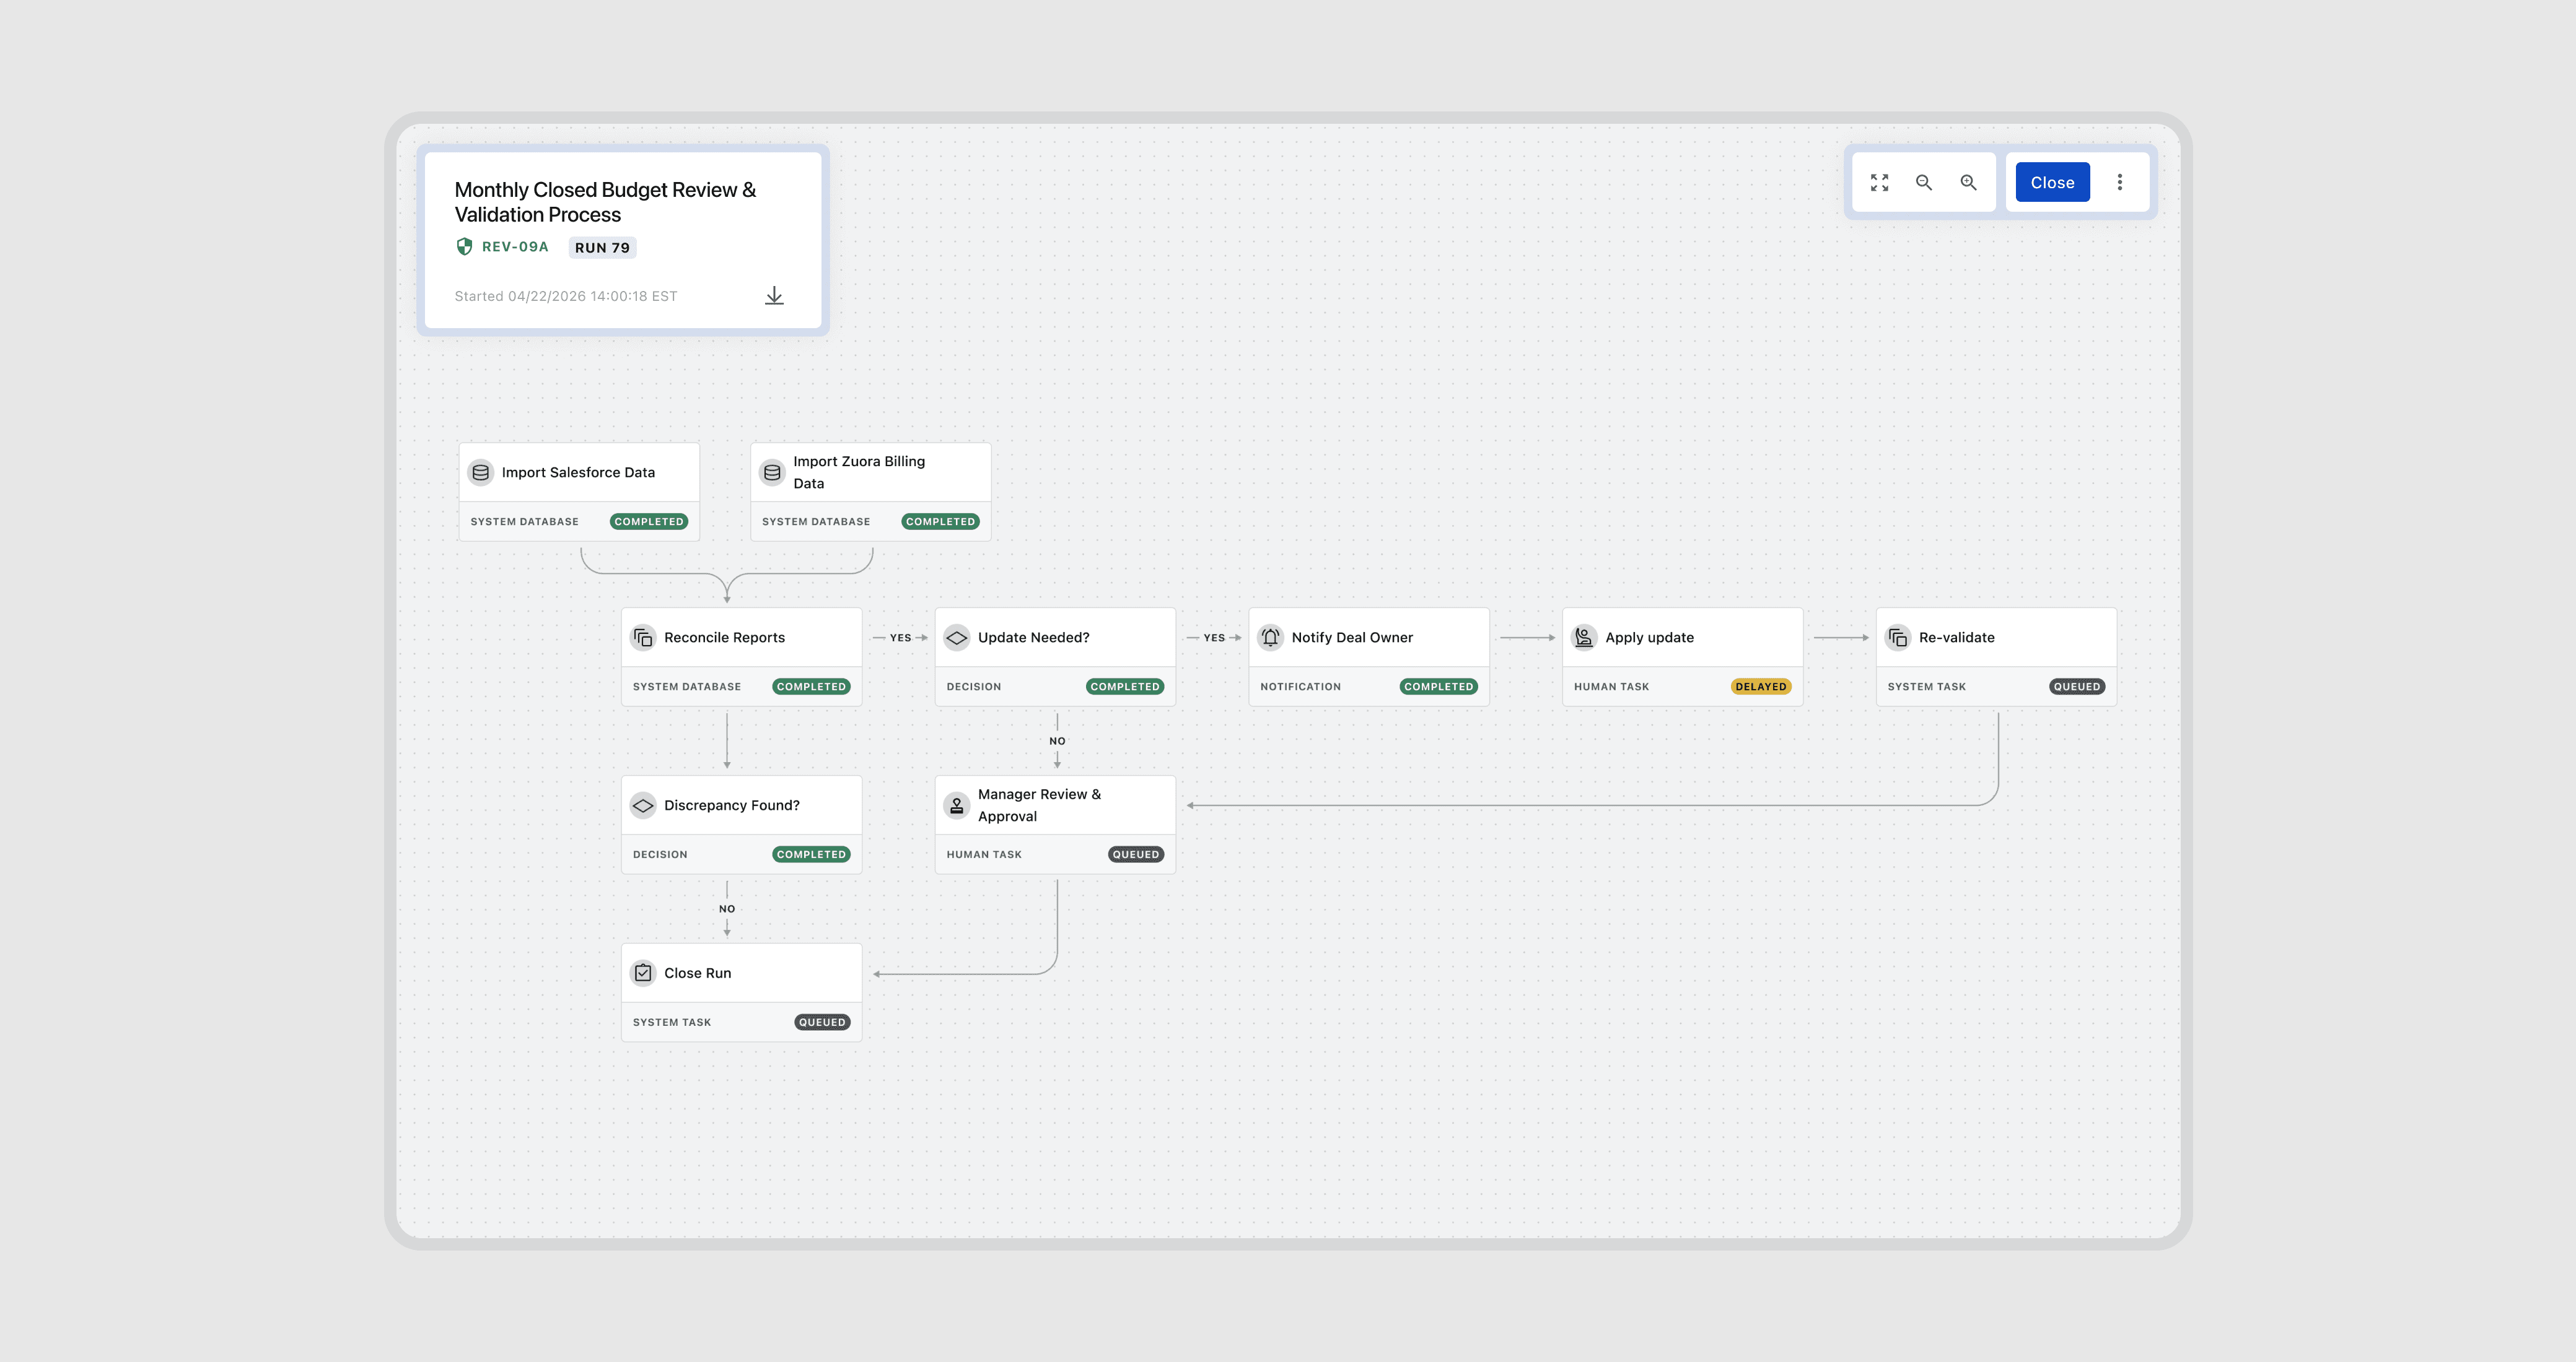Click the QUEUED badge on Close Run
The image size is (2576, 1362).
pyautogui.click(x=822, y=1022)
